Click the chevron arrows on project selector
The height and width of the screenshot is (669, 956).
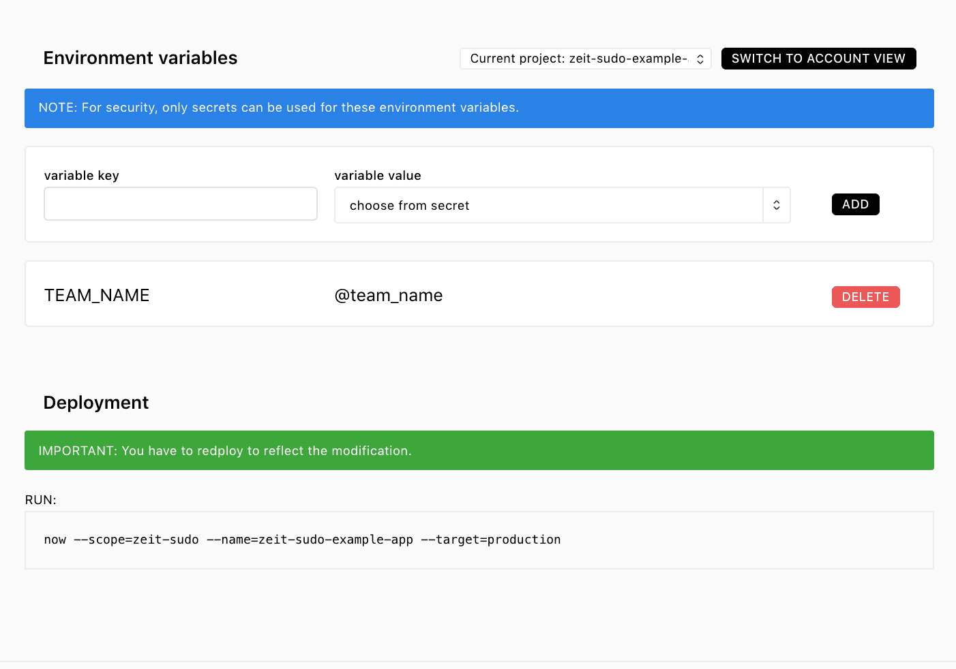pos(700,59)
